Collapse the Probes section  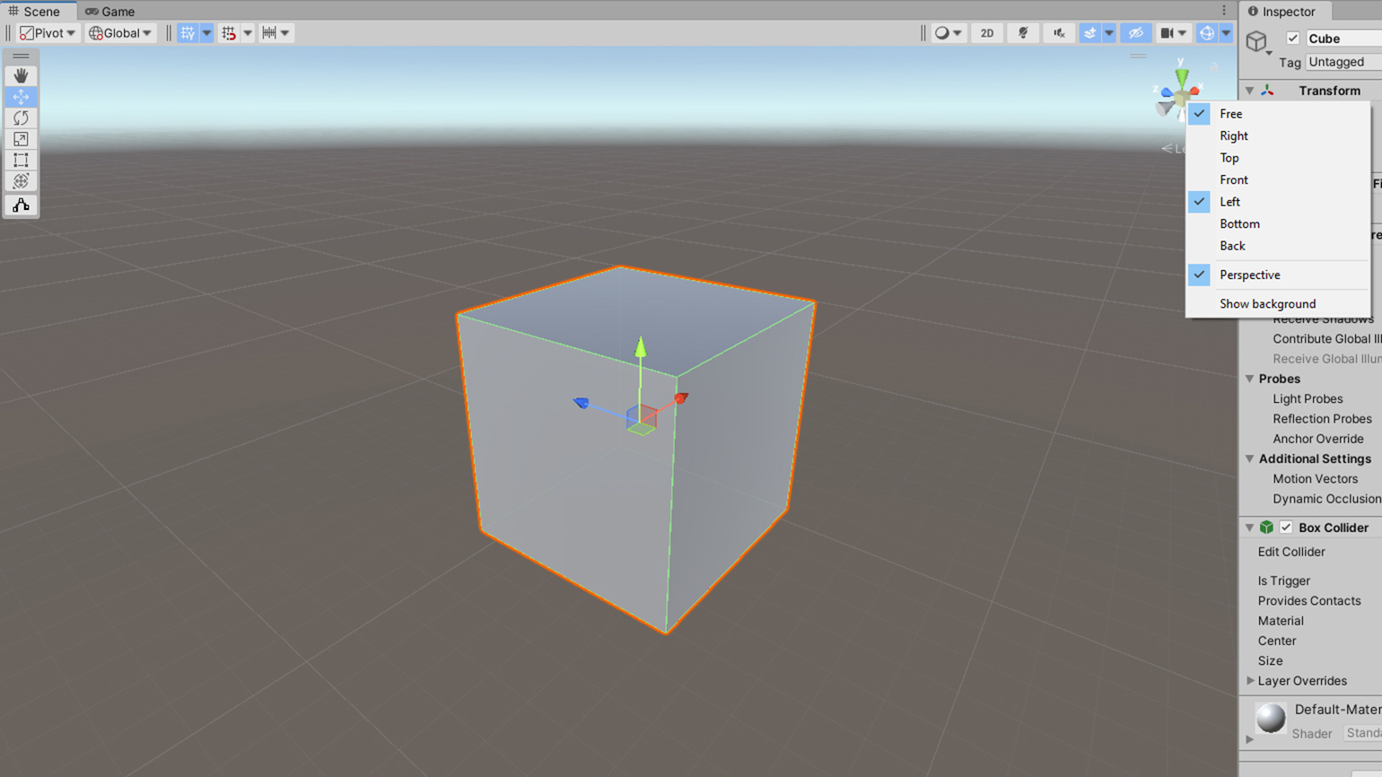click(1249, 379)
